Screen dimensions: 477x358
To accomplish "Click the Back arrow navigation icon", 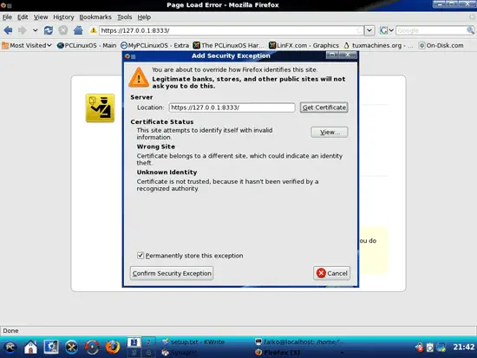I will (x=8, y=30).
